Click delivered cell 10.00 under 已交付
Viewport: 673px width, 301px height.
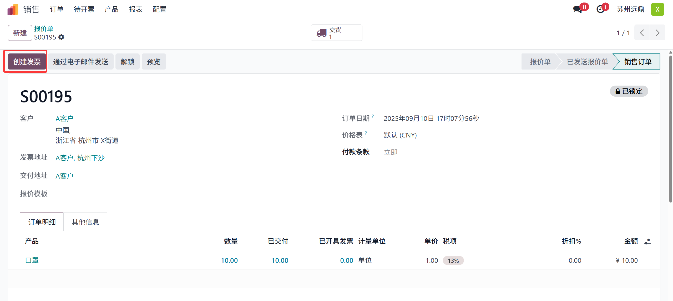280,260
